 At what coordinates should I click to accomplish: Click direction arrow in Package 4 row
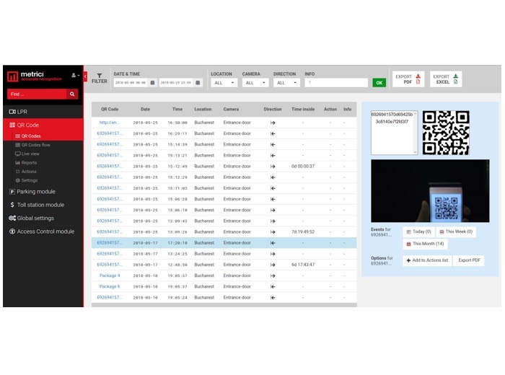[273, 276]
